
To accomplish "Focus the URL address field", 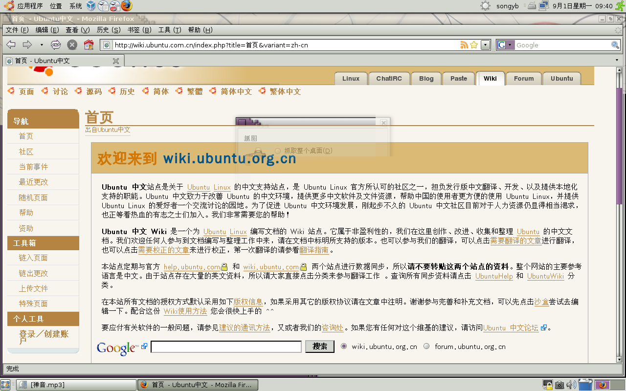I will (286, 45).
